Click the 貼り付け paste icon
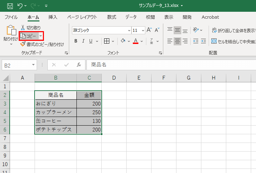Image resolution: width=256 pixels, height=173 pixels. (x=11, y=30)
